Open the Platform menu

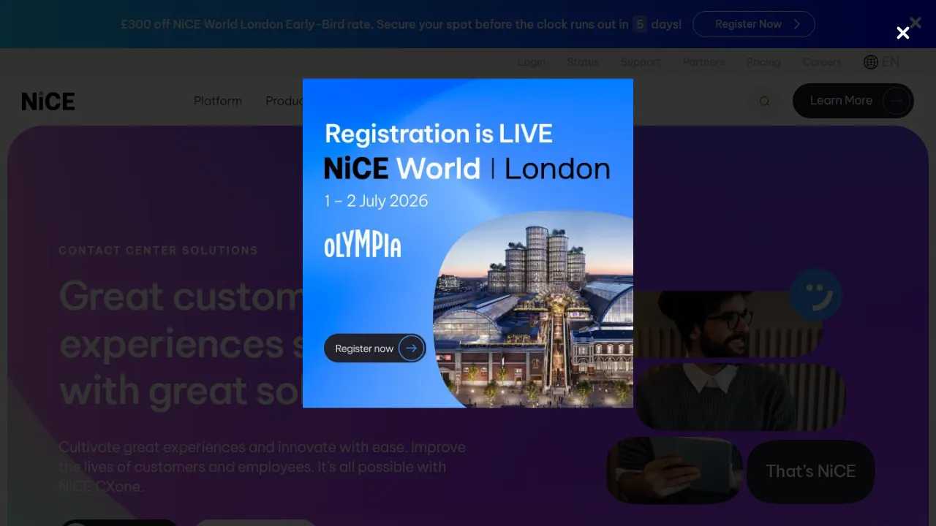(x=218, y=101)
